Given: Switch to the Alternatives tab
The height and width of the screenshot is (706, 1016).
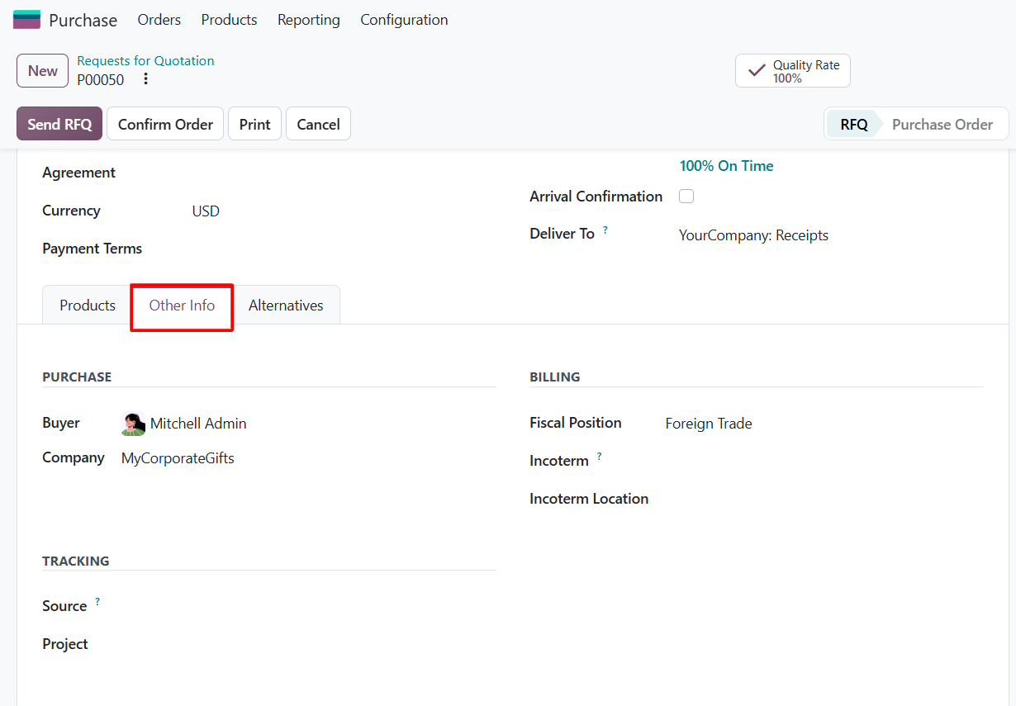Looking at the screenshot, I should coord(286,306).
